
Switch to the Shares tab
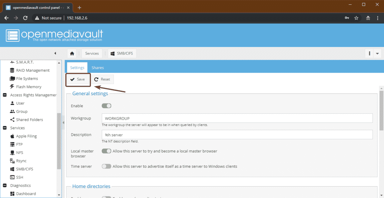97,68
